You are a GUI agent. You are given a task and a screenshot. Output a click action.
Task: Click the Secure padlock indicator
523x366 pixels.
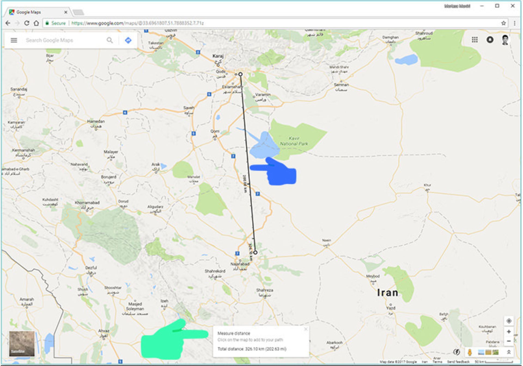click(55, 23)
